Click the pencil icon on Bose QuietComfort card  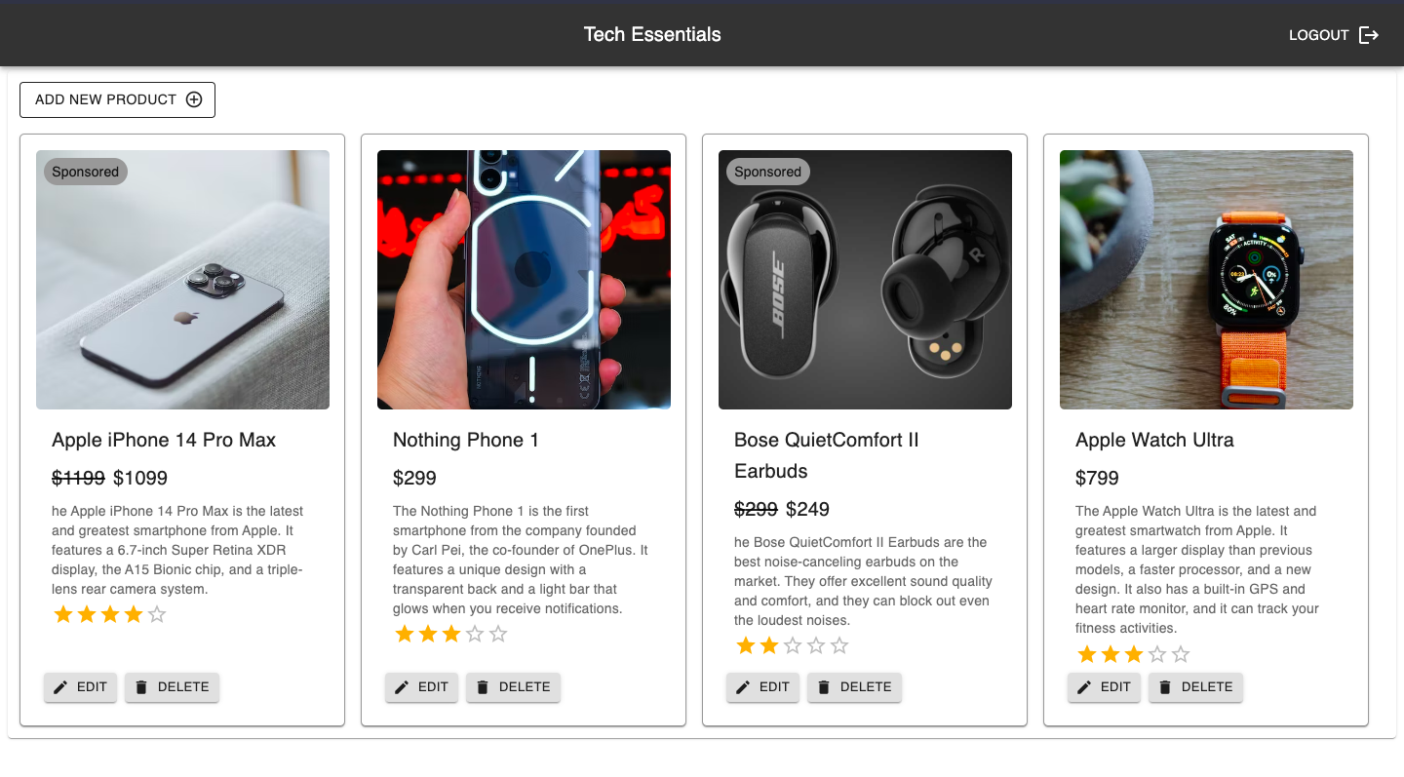(x=743, y=686)
